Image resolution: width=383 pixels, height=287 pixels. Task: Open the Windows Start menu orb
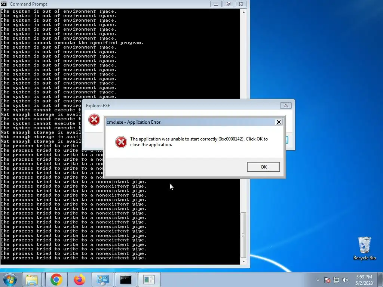pyautogui.click(x=10, y=280)
